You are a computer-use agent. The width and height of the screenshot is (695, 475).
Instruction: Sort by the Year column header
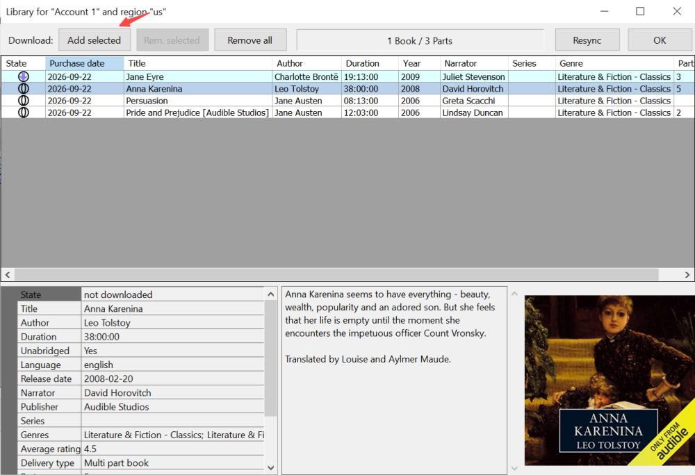tap(419, 63)
